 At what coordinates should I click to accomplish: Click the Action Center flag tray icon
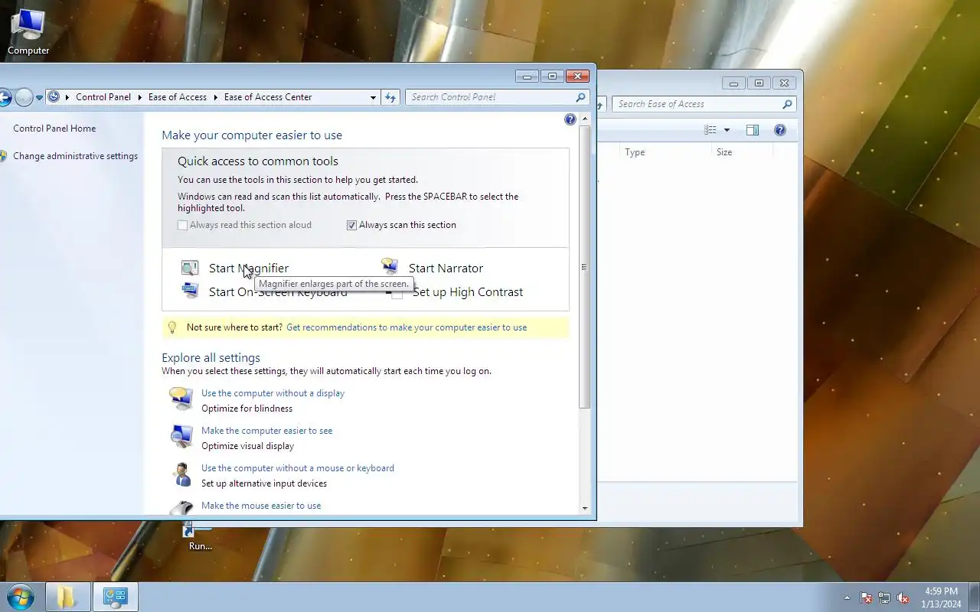click(x=866, y=598)
